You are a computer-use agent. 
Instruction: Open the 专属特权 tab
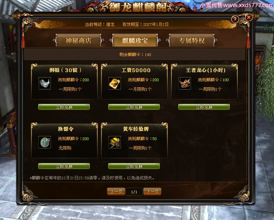(192, 41)
